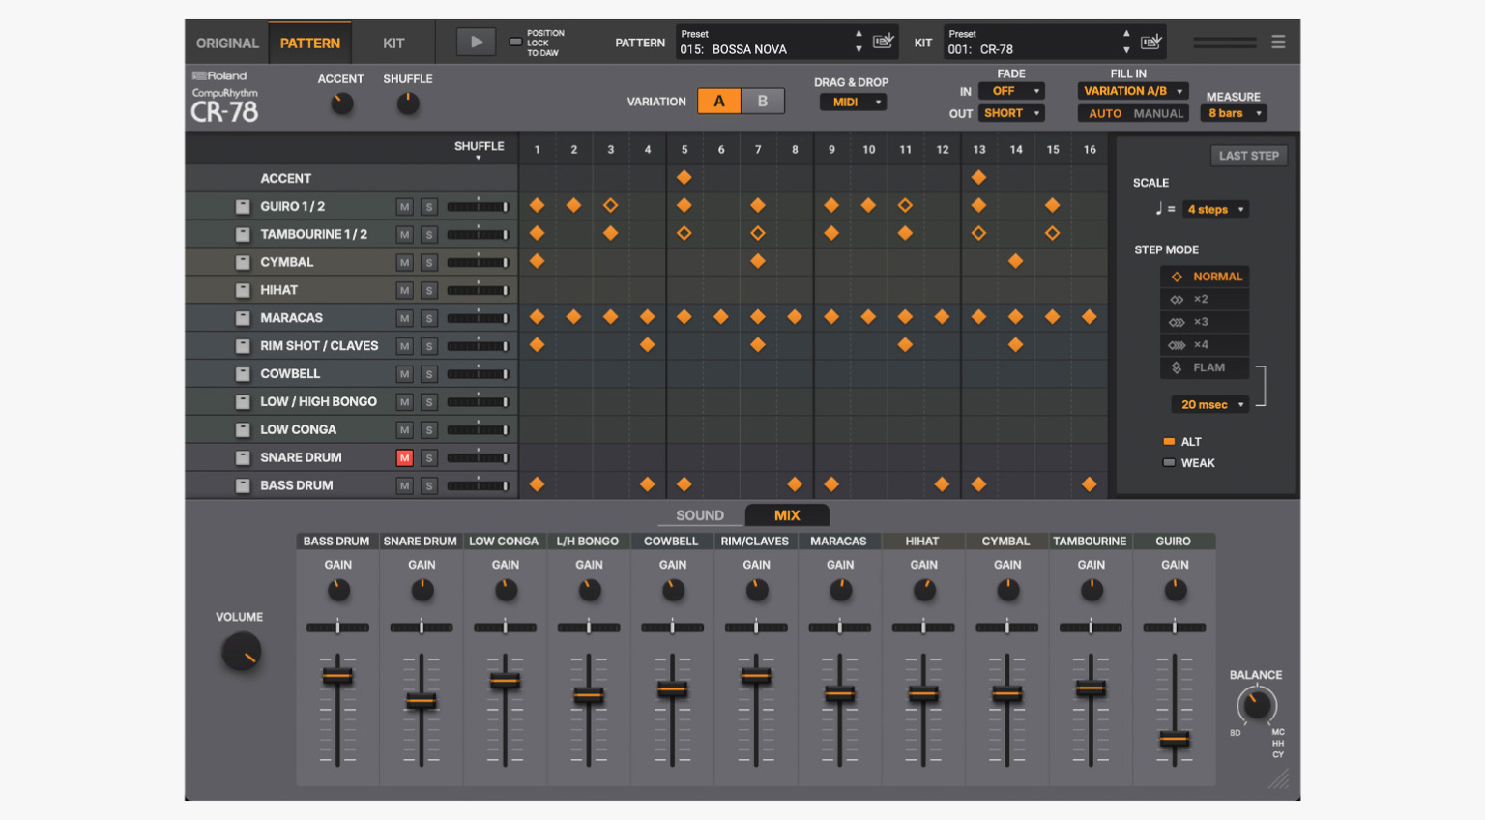Screen dimensions: 1485x820
Task: Solo the MARACAS track
Action: [428, 317]
